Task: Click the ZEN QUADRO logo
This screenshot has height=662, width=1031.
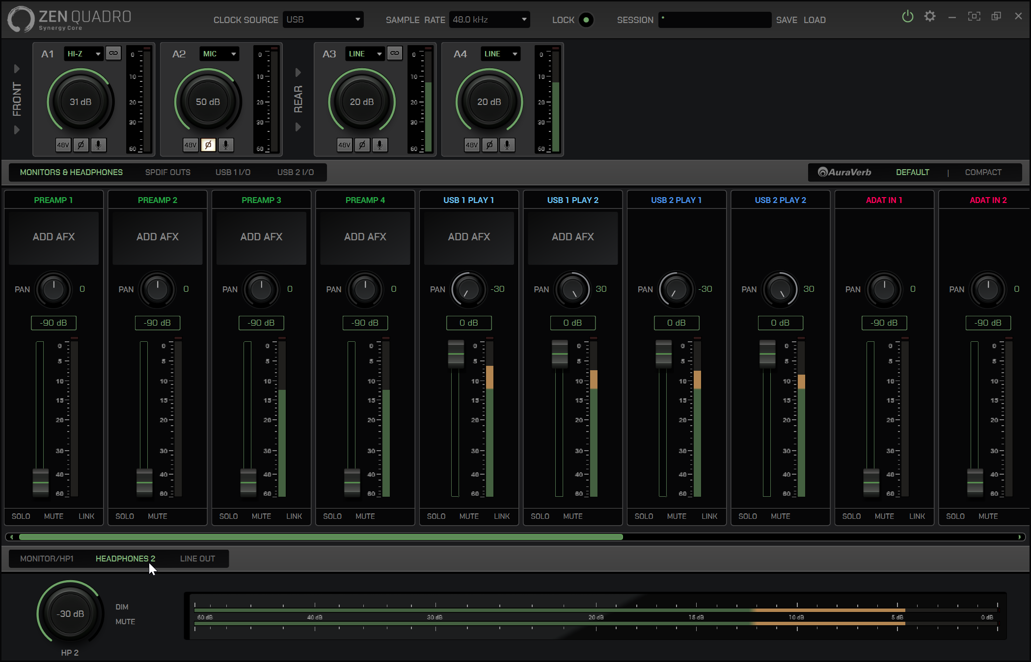Action: click(70, 20)
